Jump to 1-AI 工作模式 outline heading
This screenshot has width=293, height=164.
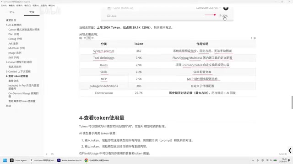[14, 25]
